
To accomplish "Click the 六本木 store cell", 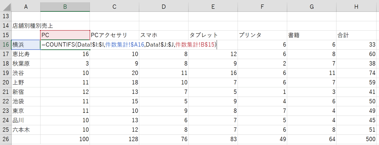I will point(26,130).
